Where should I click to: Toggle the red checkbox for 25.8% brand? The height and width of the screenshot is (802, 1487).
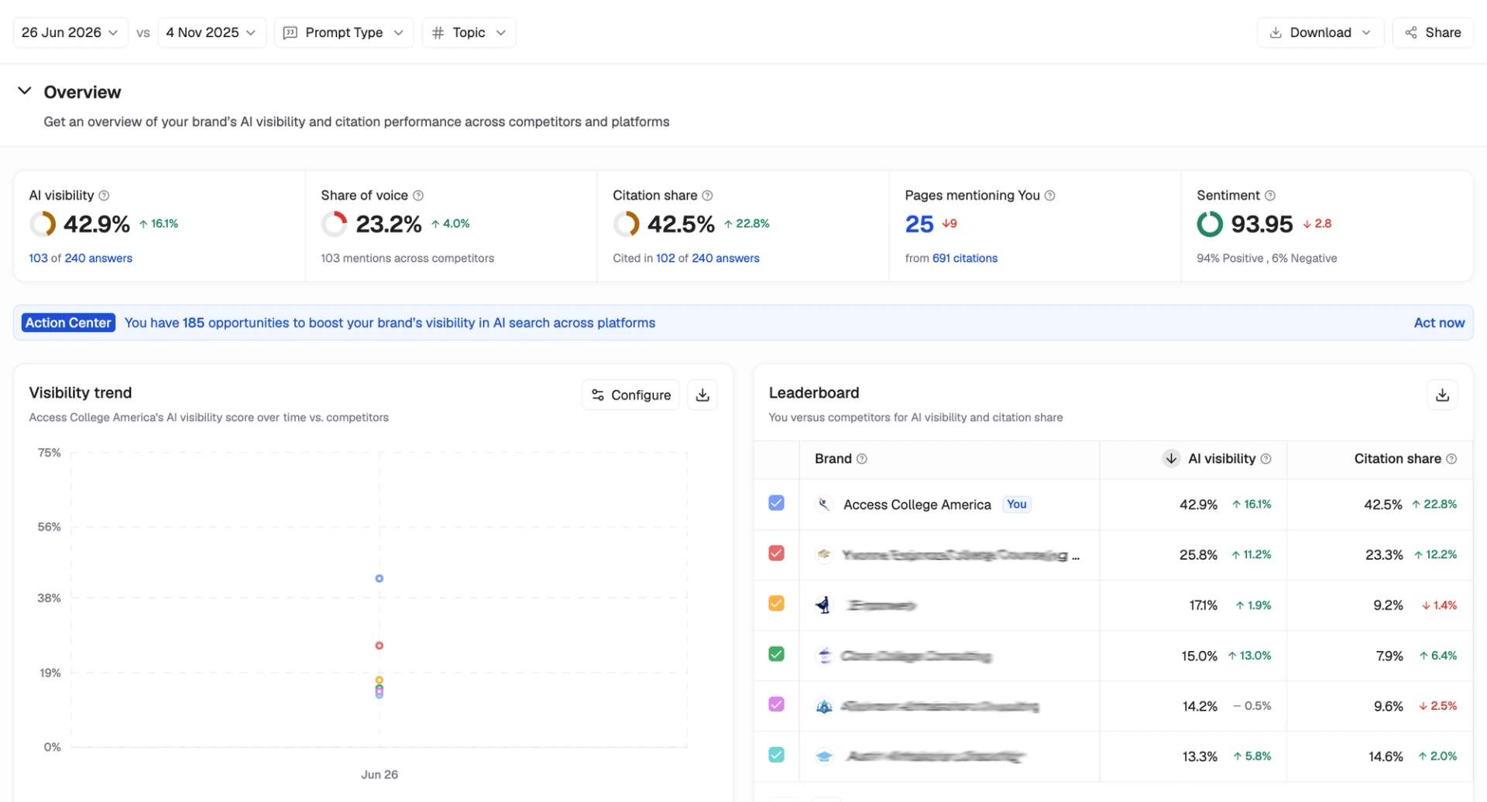point(776,554)
